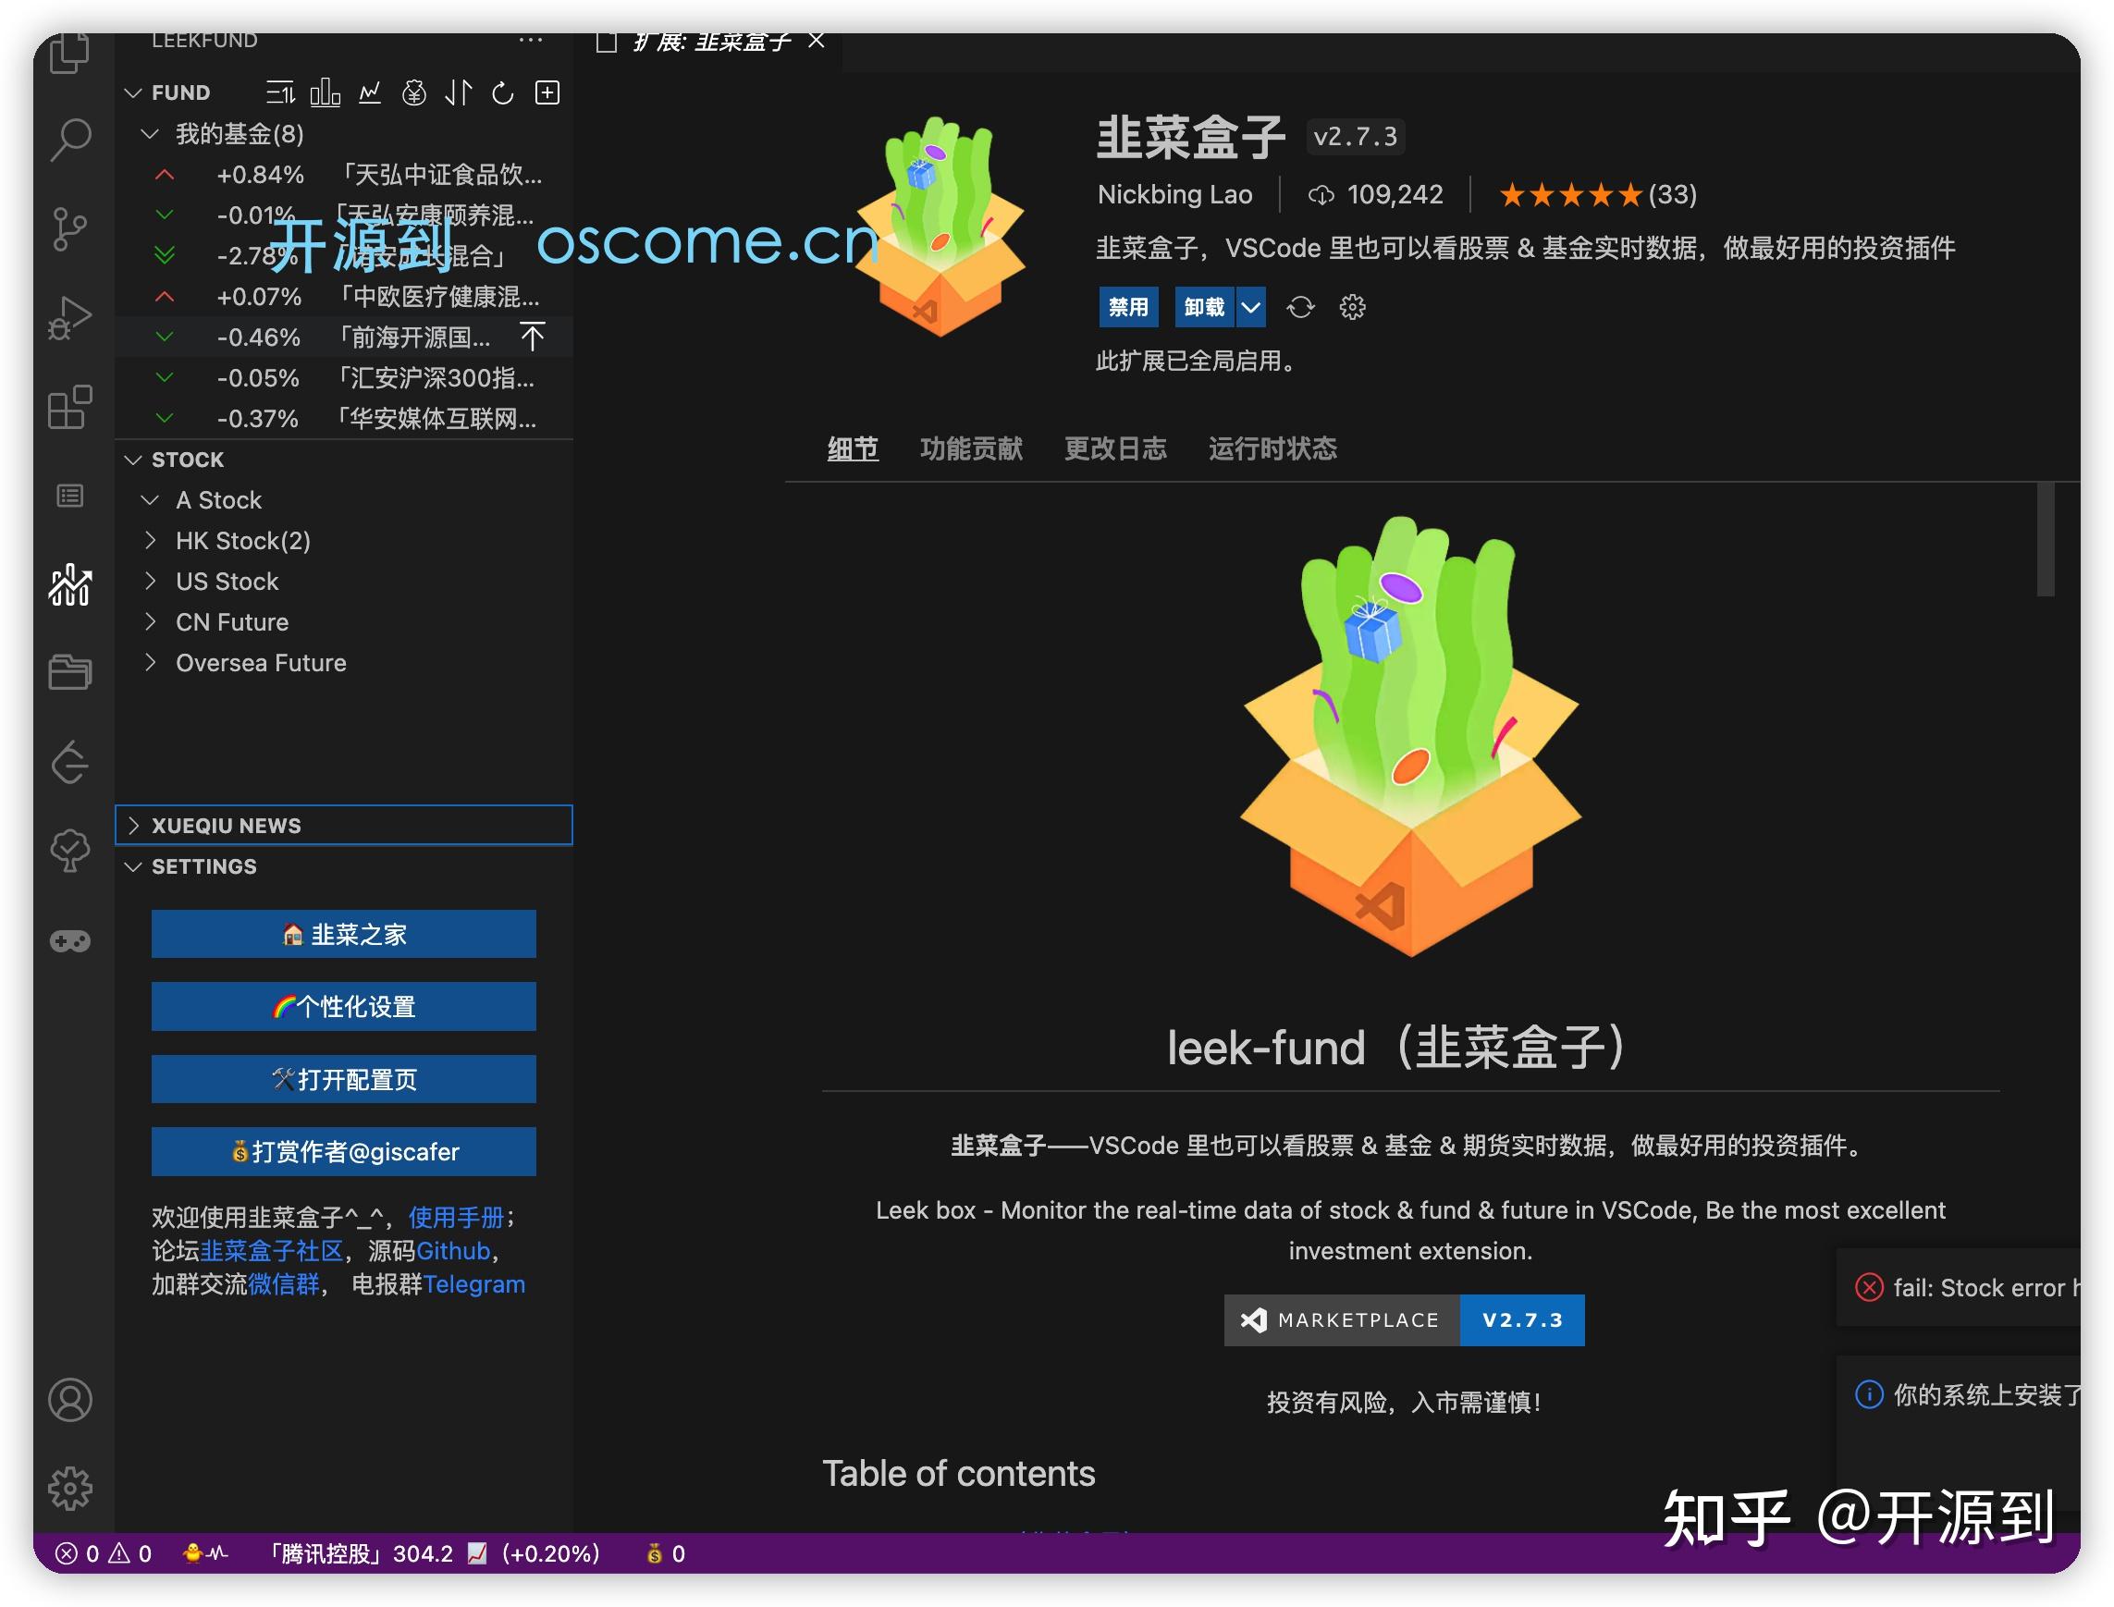2114x1607 pixels.
Task: Open the Telegram link
Action: (473, 1284)
